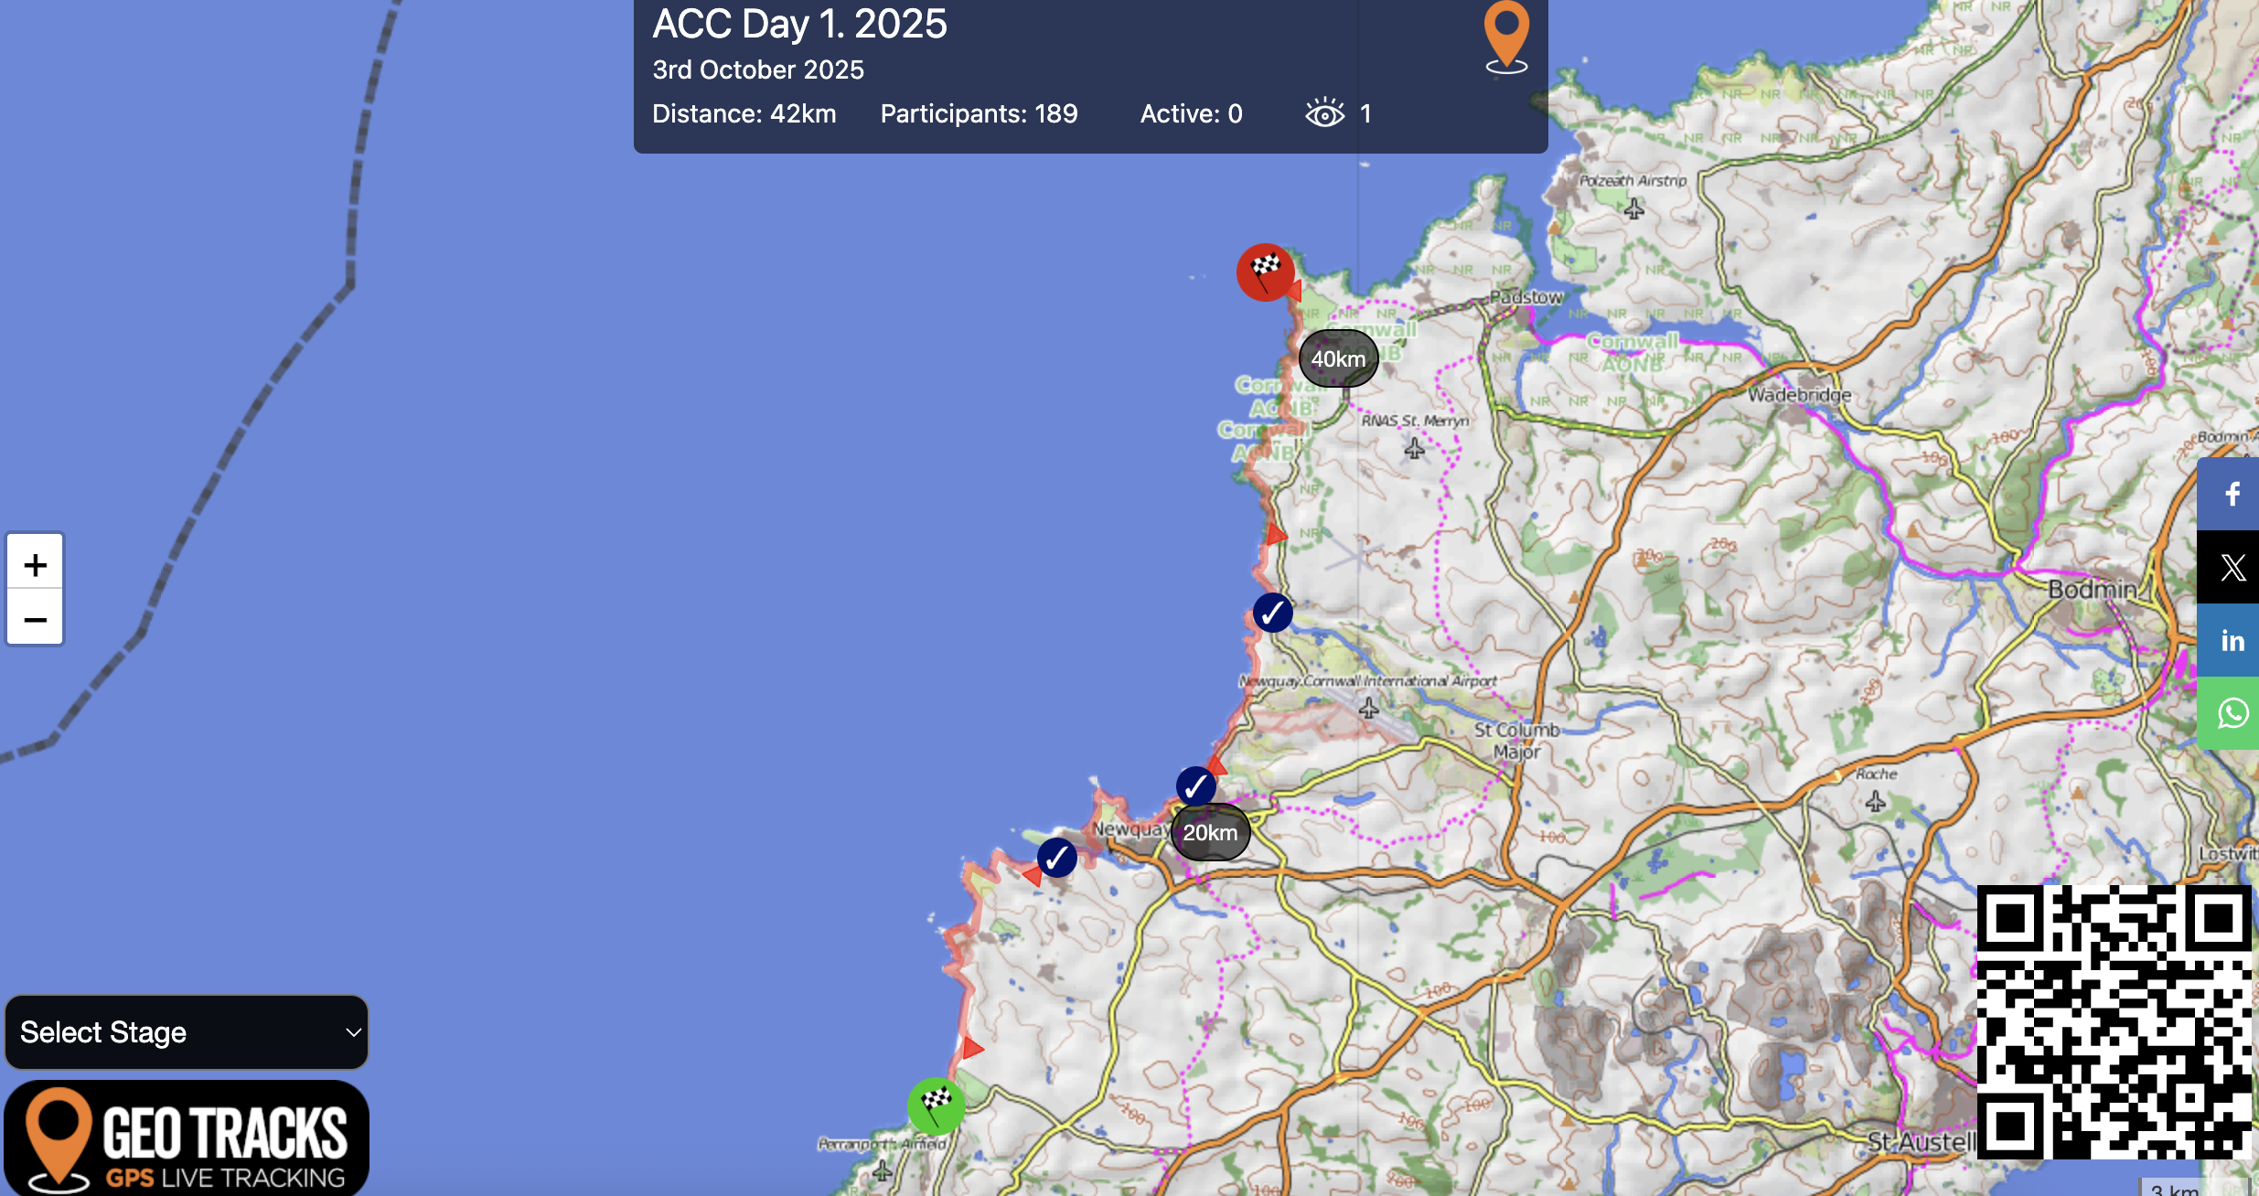
Task: Zoom in the map
Action: (x=36, y=564)
